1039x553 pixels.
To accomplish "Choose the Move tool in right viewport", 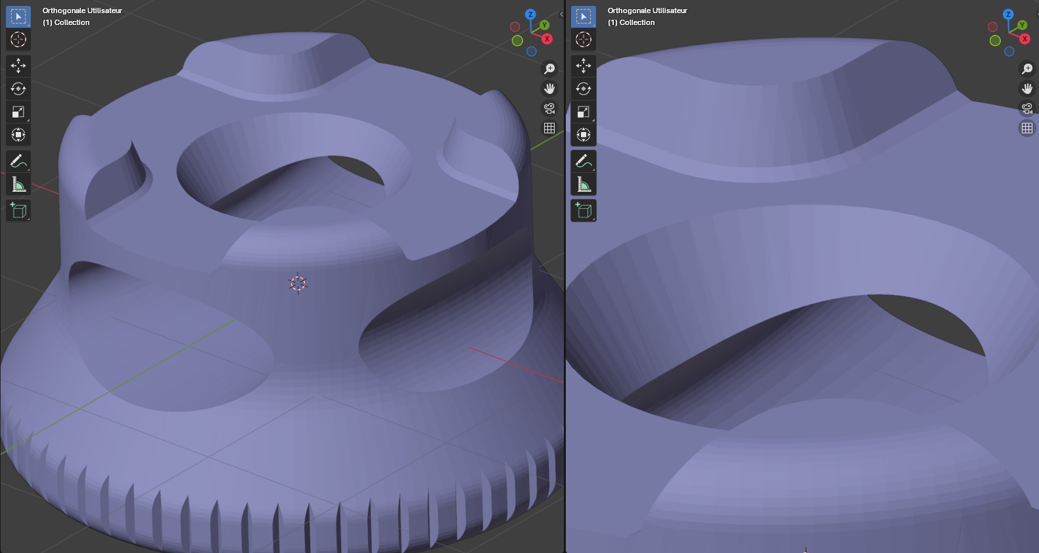I will click(584, 65).
